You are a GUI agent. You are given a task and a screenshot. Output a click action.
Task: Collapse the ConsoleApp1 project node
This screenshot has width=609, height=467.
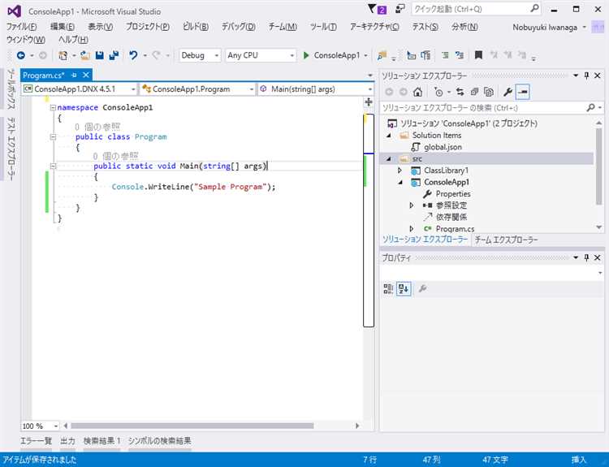400,182
